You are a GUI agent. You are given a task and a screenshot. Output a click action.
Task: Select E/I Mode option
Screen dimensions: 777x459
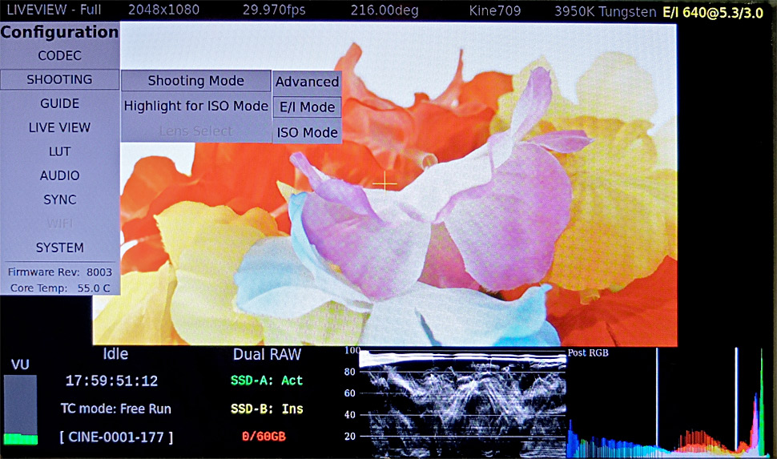pyautogui.click(x=307, y=107)
